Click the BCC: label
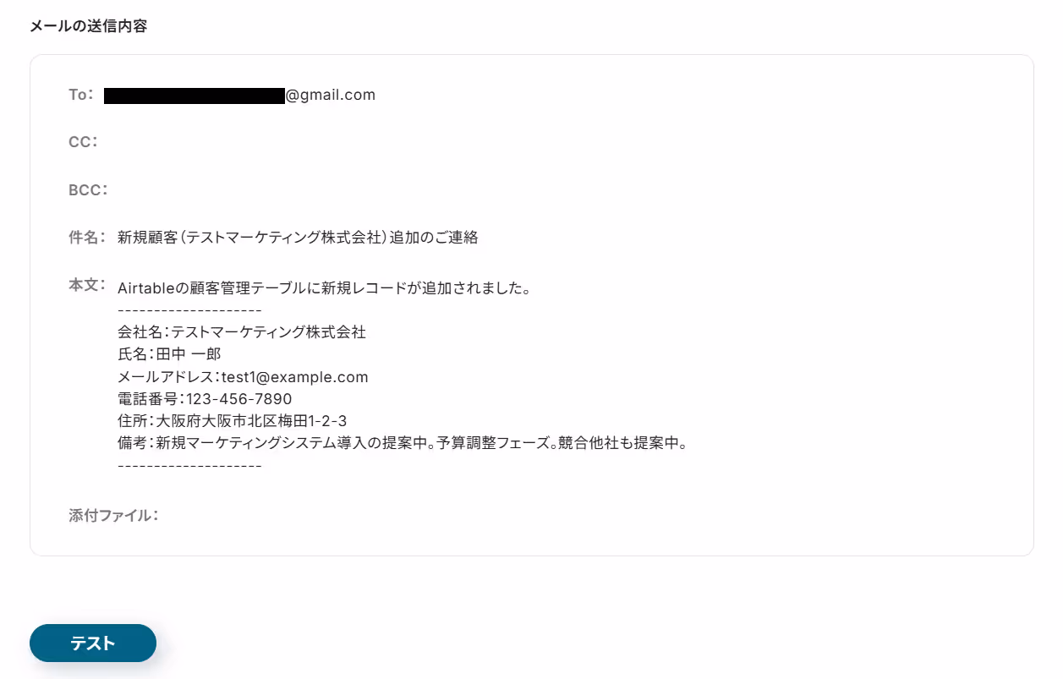 coord(88,190)
